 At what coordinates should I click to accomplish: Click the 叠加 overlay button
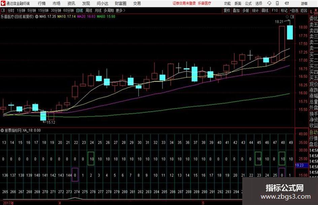(236, 10)
